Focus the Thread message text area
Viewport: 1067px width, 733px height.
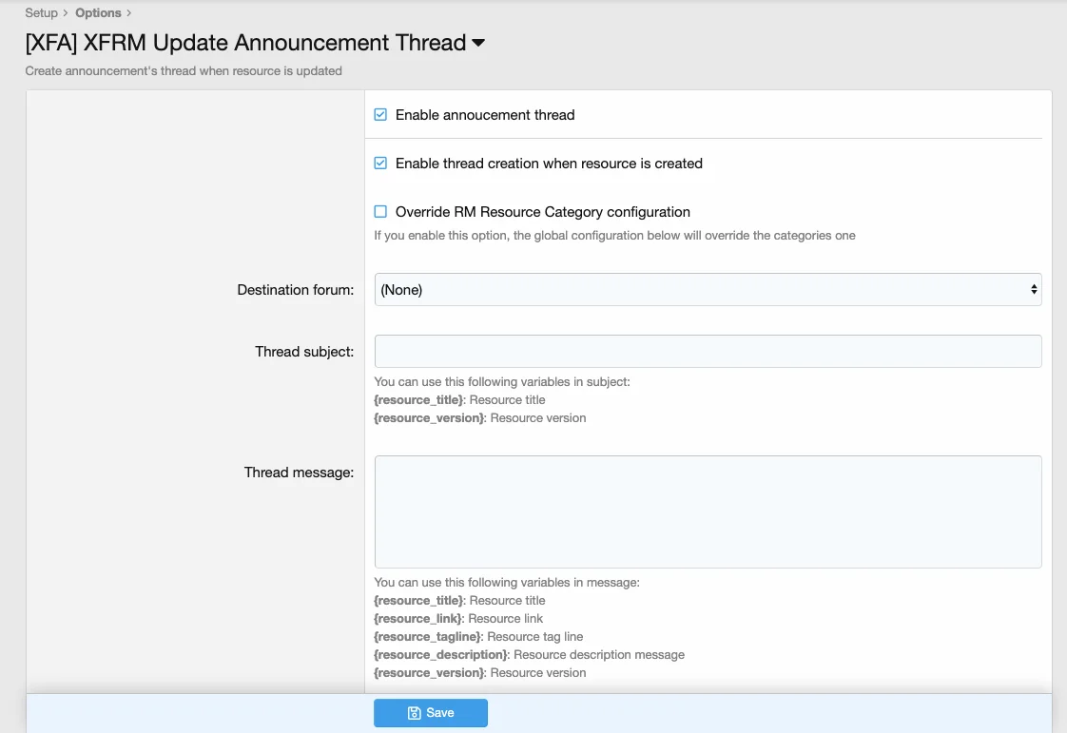[x=708, y=511]
